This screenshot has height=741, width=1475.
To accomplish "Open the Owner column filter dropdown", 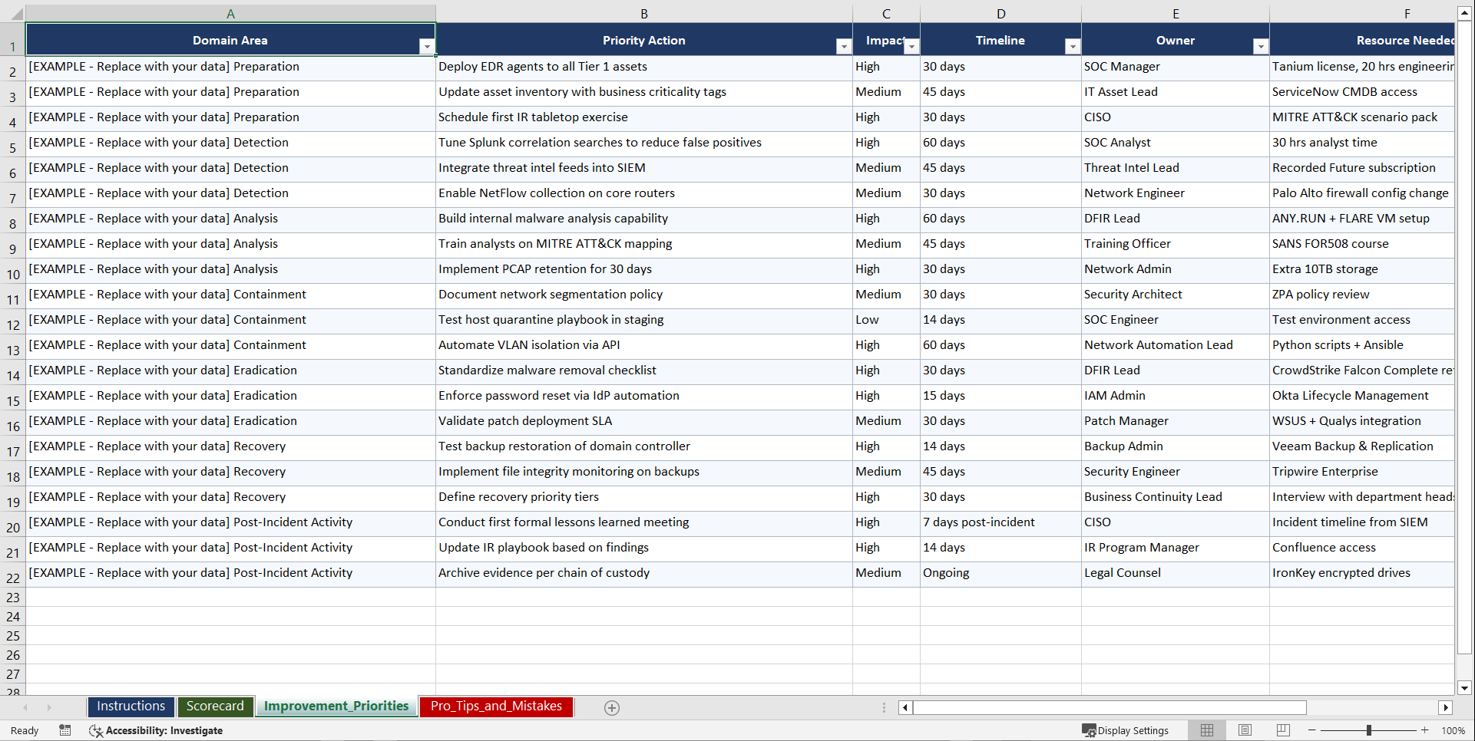I will click(x=1260, y=46).
